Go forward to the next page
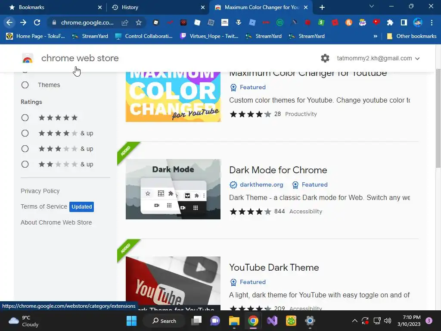 (23, 22)
